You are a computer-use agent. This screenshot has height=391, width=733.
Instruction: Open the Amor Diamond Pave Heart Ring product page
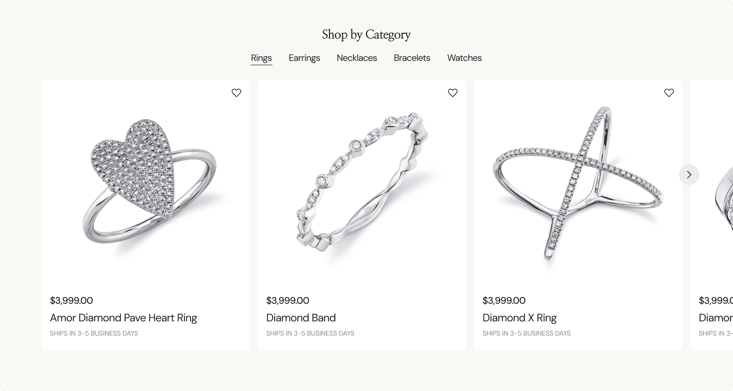(x=123, y=318)
